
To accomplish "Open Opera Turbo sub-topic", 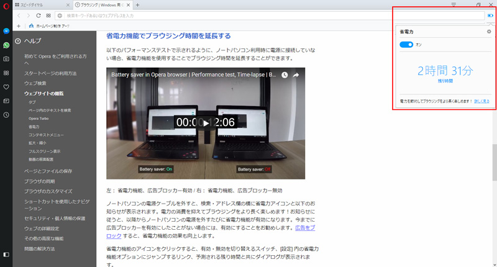I will (x=39, y=119).
